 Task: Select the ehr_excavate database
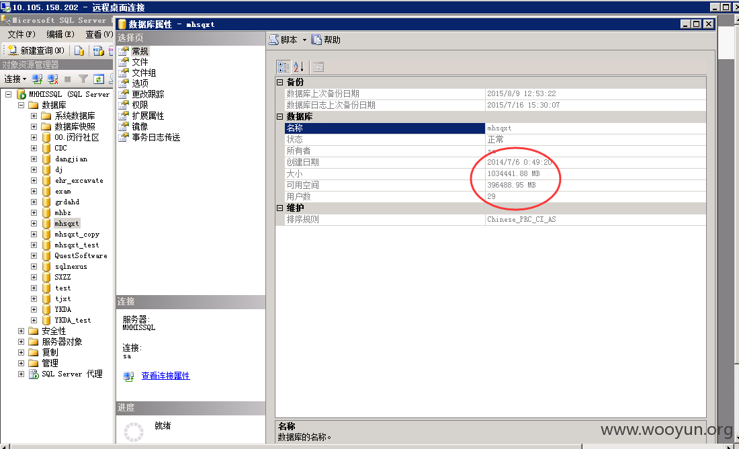click(x=79, y=181)
